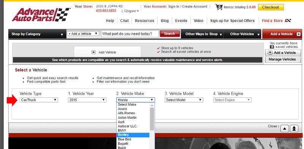Choose Alfa Romeo from the make list
Image resolution: width=304 pixels, height=149 pixels.
point(133,113)
